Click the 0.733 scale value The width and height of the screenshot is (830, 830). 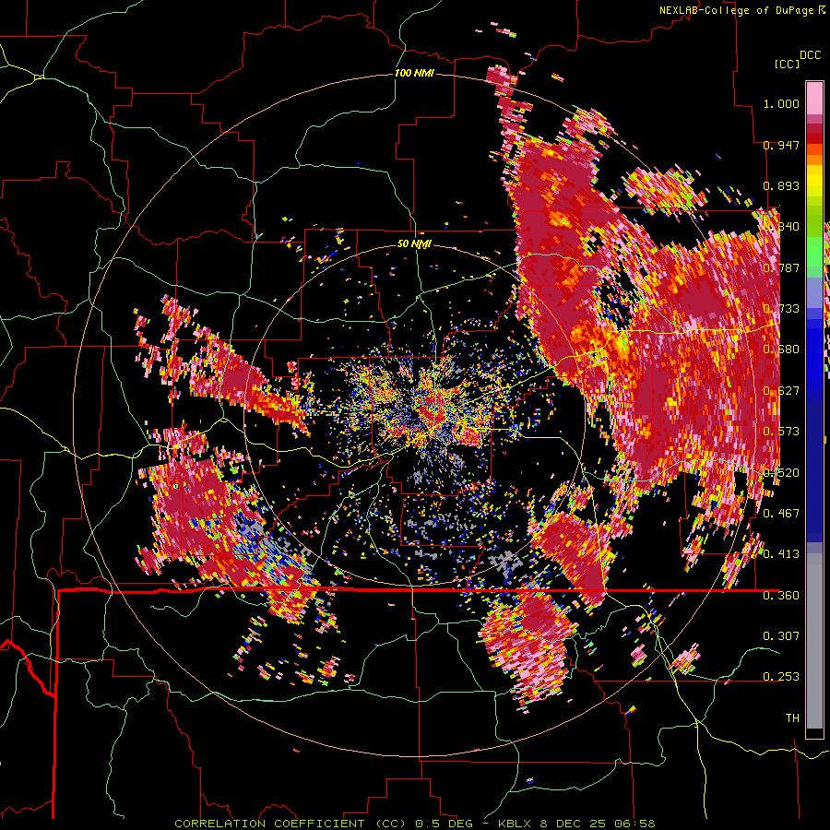click(x=781, y=309)
